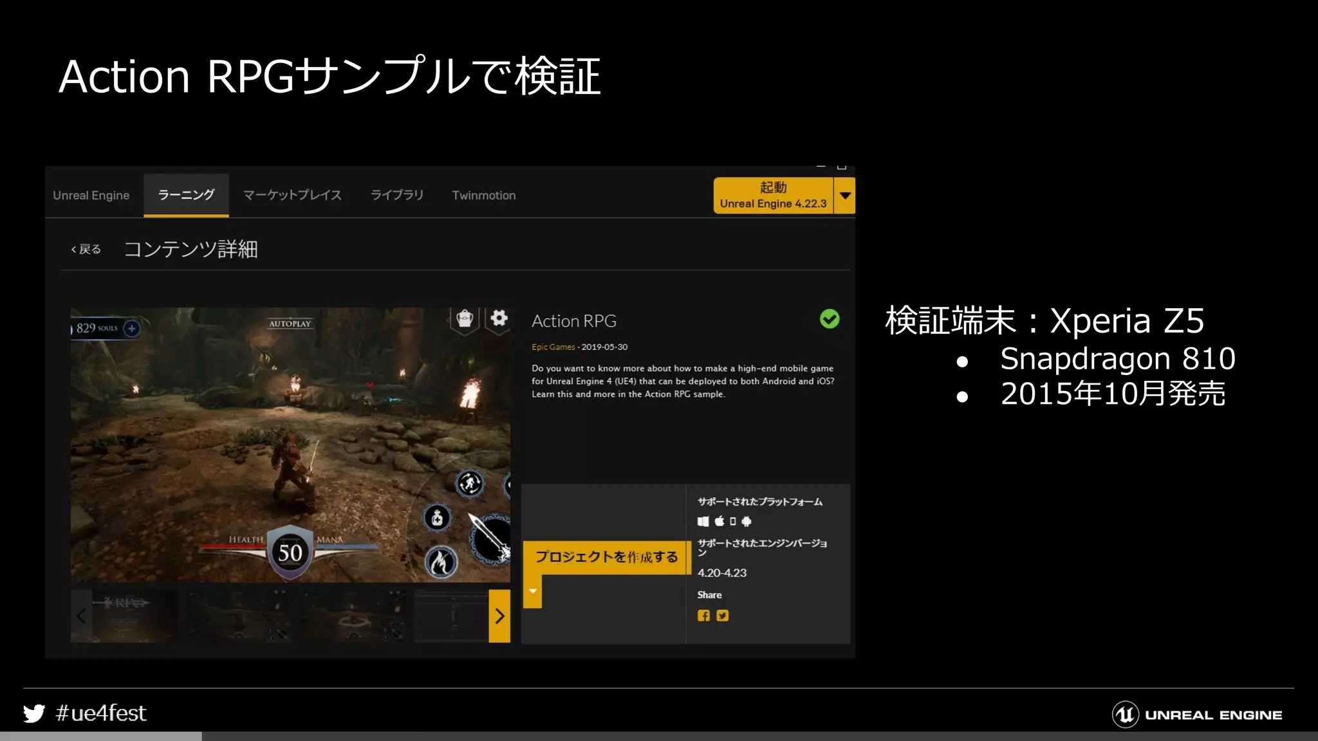Screen dimensions: 1318x741
Task: Click the main Action RPG preview image
Action: [290, 445]
